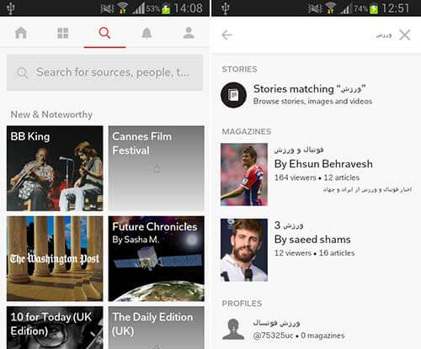Go back using the arrow icon

[226, 35]
